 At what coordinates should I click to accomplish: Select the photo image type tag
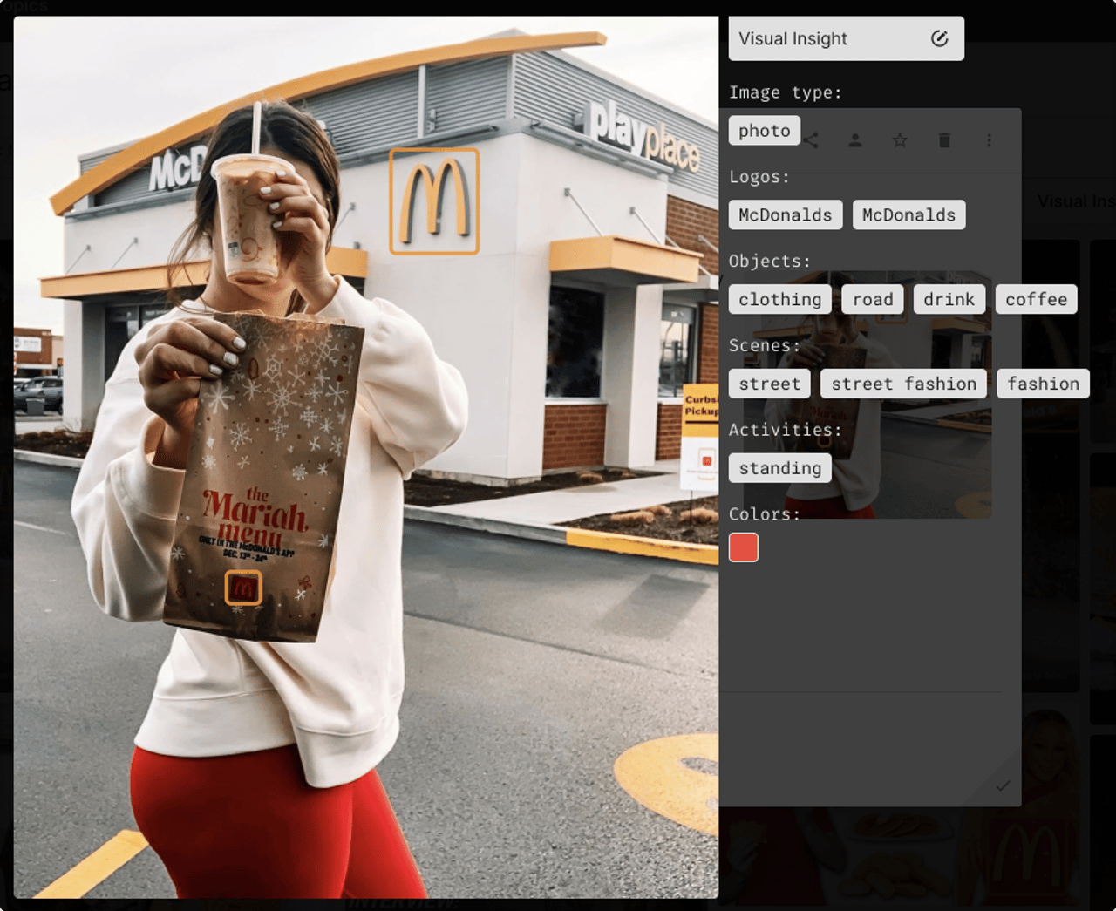pyautogui.click(x=765, y=131)
